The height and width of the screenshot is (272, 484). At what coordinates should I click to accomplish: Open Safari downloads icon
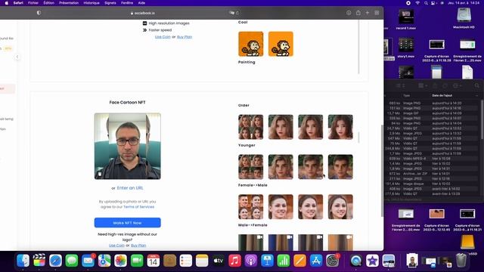pos(349,13)
